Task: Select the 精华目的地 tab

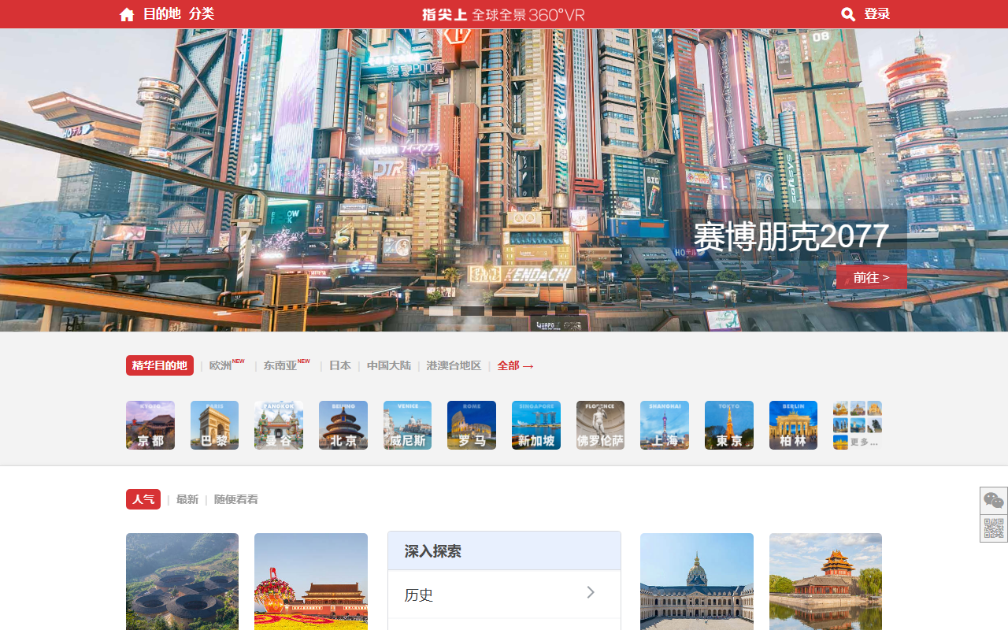Action: (x=160, y=365)
